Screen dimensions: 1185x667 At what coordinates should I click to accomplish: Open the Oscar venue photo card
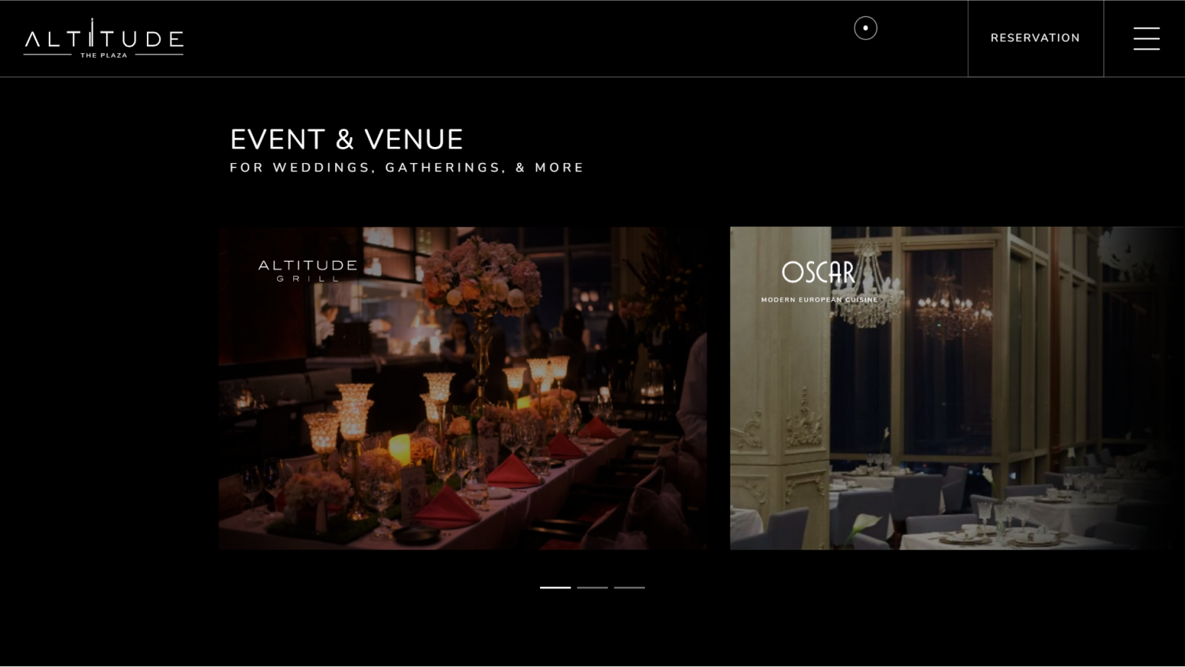(x=957, y=388)
